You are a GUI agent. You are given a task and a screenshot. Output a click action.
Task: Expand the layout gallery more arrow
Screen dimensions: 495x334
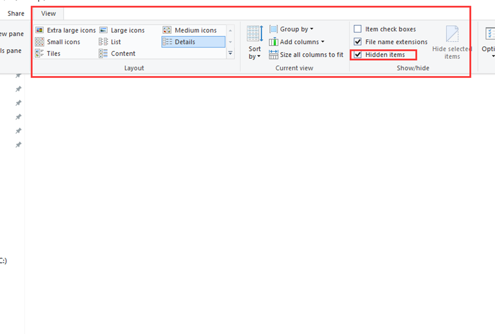[231, 53]
